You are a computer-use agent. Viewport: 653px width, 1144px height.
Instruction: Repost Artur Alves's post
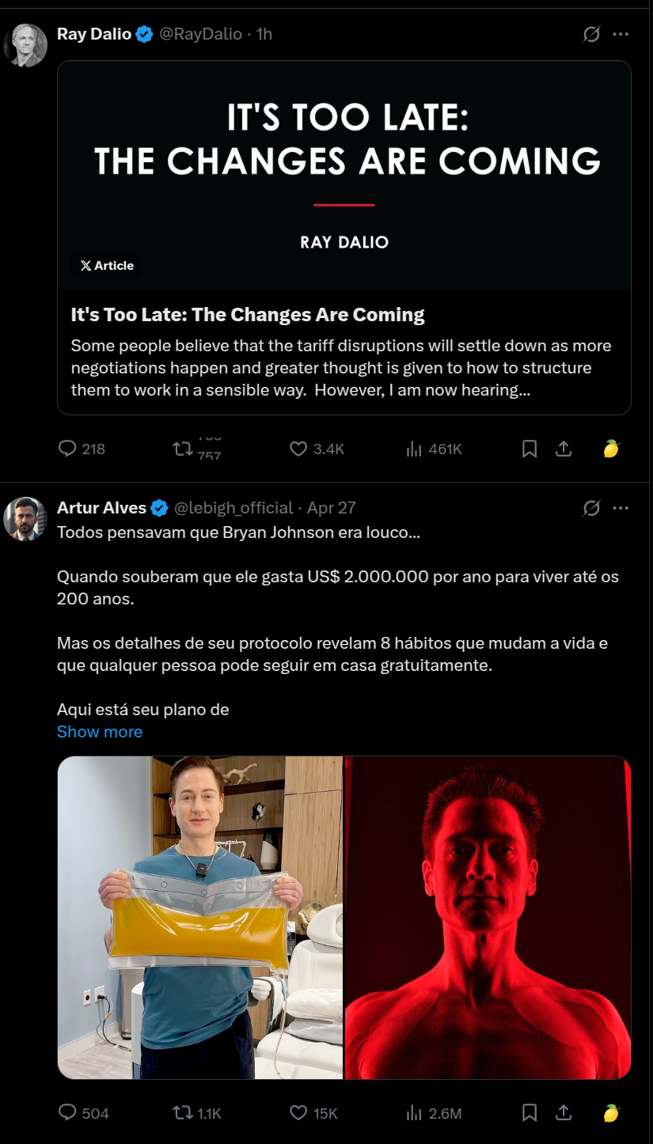pos(183,1113)
